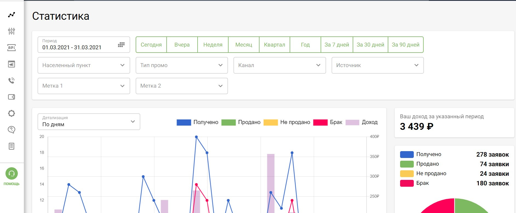Open the megaphone promo sidebar icon

pyautogui.click(x=12, y=64)
